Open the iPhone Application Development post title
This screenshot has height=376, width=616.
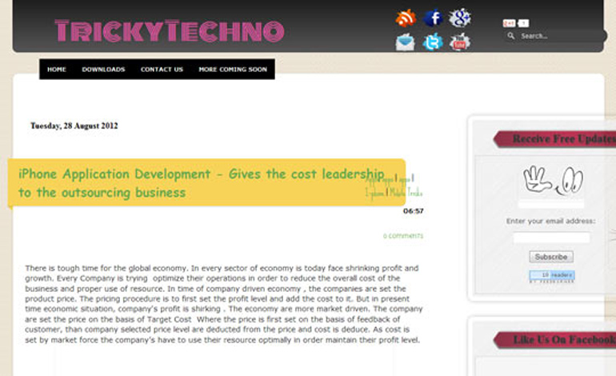tap(201, 183)
